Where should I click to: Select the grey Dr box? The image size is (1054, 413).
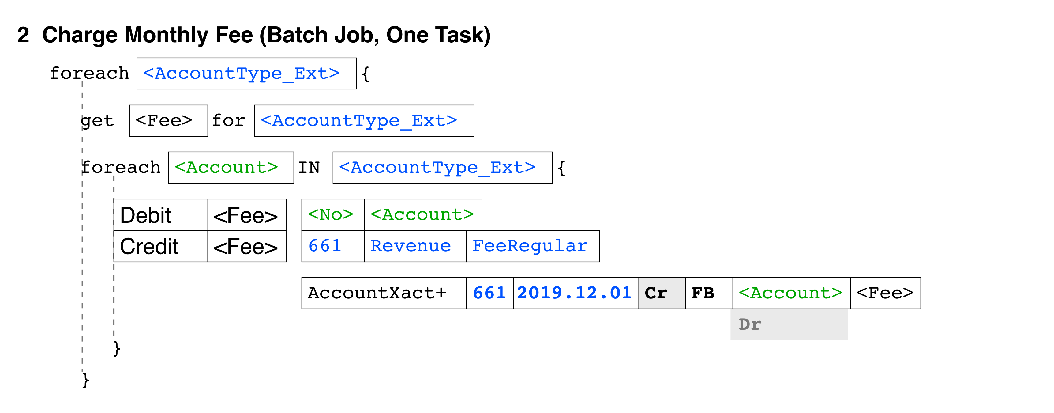(x=789, y=324)
